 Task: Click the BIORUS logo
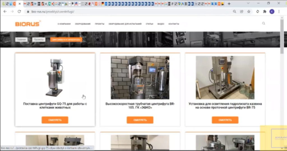click(x=28, y=24)
